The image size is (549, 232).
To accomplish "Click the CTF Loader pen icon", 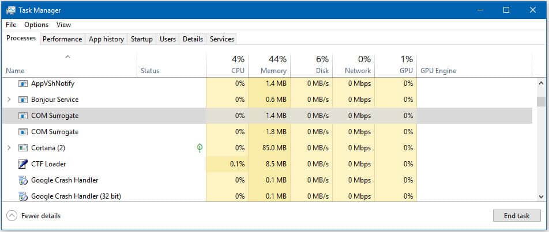I will click(x=23, y=164).
